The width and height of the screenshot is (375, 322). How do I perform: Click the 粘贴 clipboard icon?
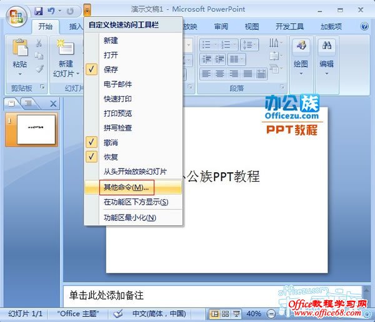tap(20, 47)
